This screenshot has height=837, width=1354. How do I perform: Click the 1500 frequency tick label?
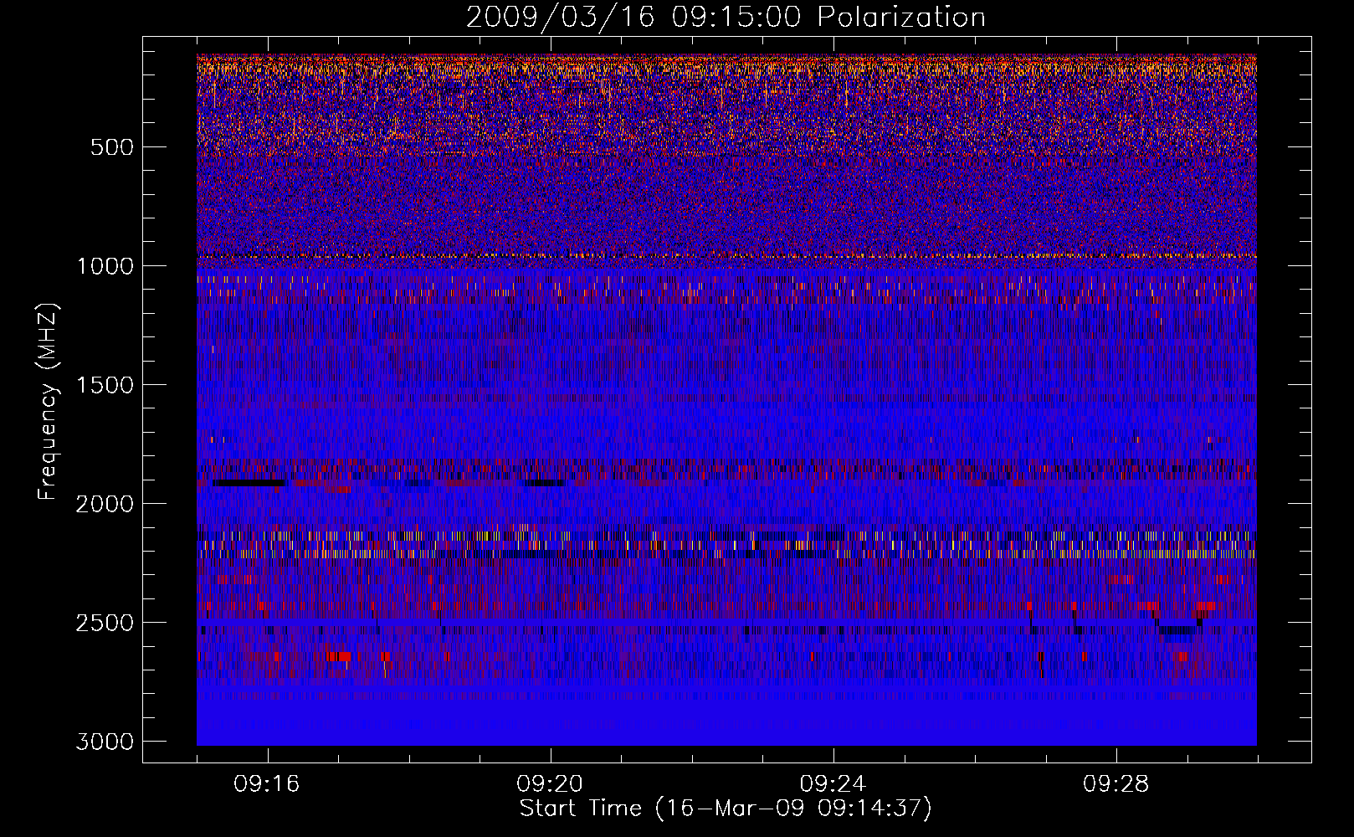click(x=105, y=385)
